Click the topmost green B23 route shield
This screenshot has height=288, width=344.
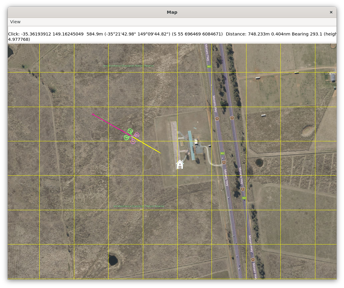tap(209, 66)
